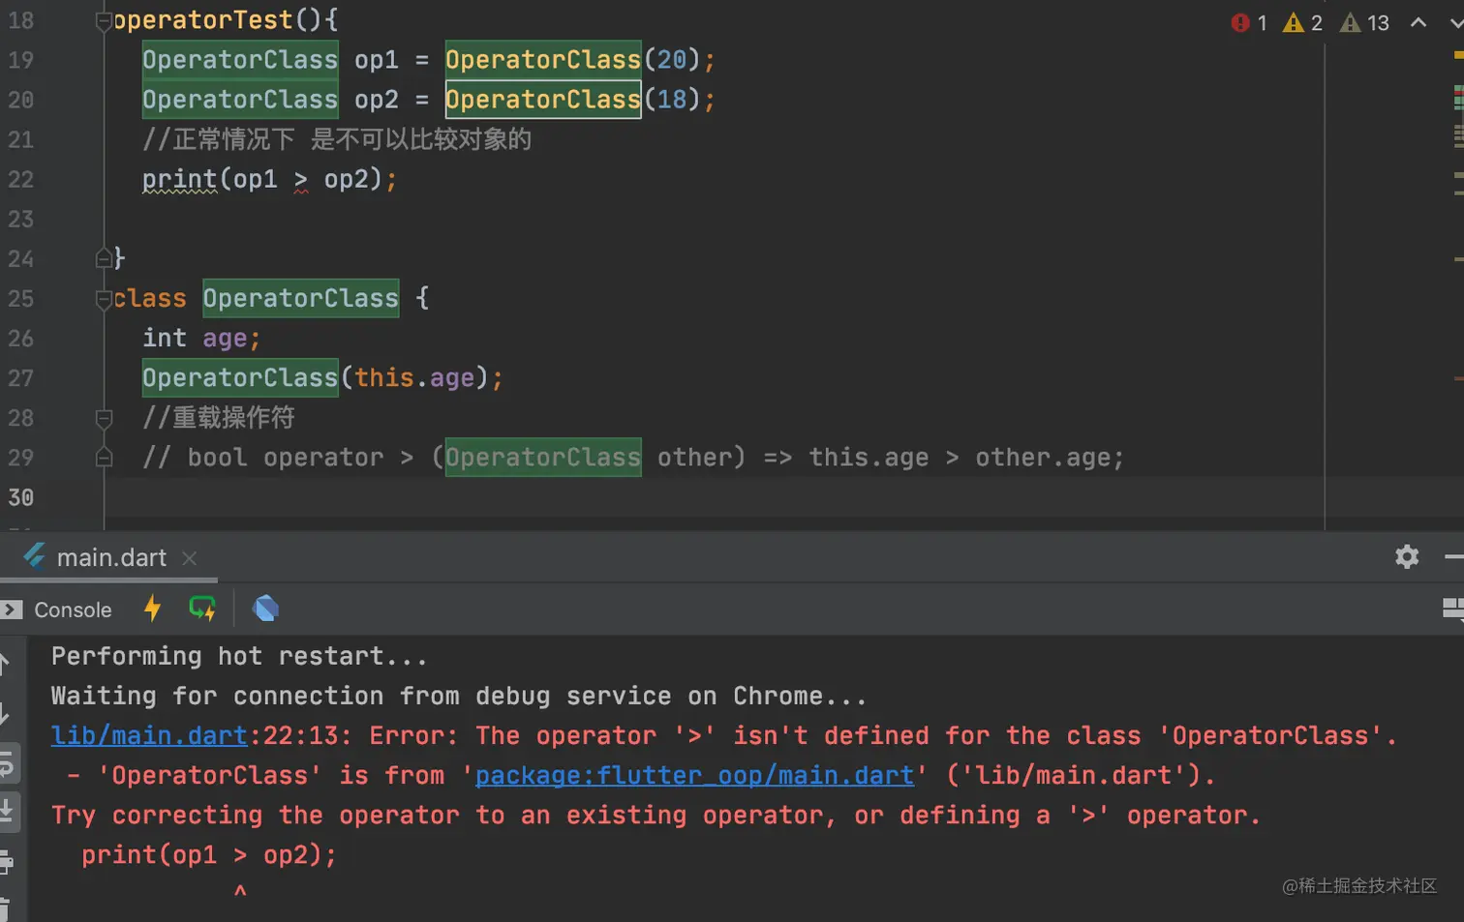
Task: Open lib/main.dart link in error output
Action: point(149,735)
